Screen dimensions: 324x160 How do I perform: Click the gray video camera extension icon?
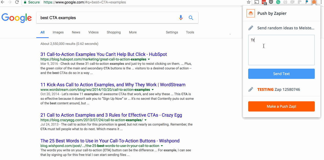292,2
